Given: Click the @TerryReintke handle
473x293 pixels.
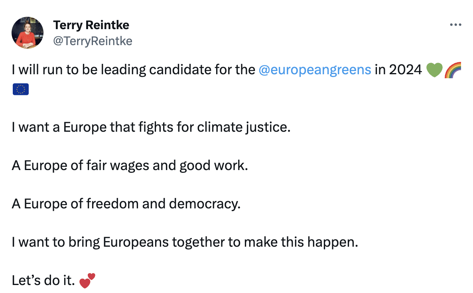Looking at the screenshot, I should pos(93,41).
